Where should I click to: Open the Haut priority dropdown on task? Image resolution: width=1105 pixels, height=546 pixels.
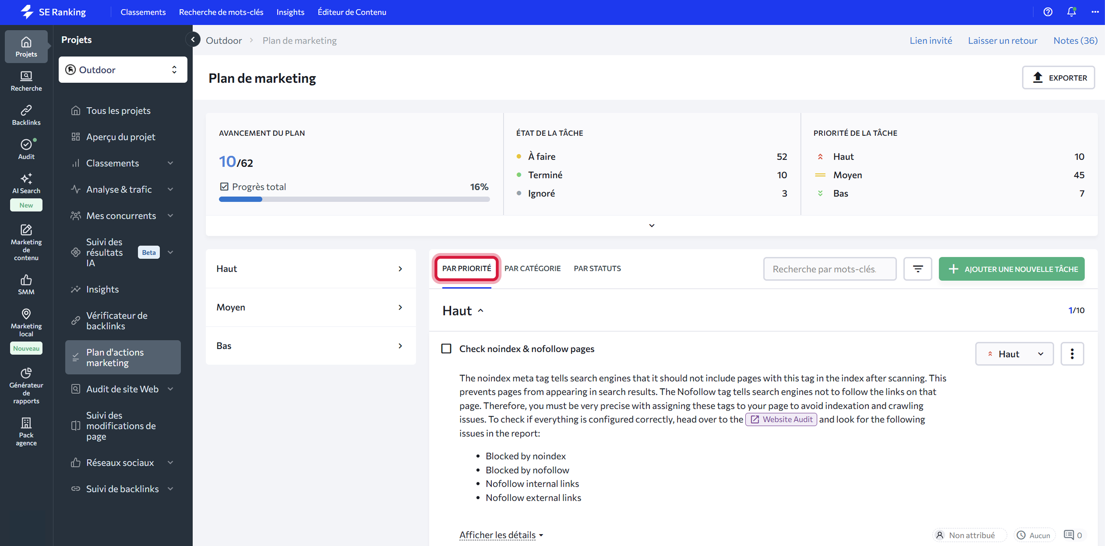point(1014,354)
